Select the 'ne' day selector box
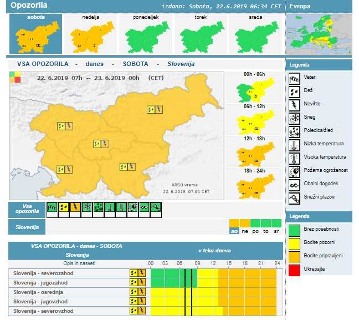Image resolution: width=359 pixels, height=320 pixels. [x=245, y=231]
